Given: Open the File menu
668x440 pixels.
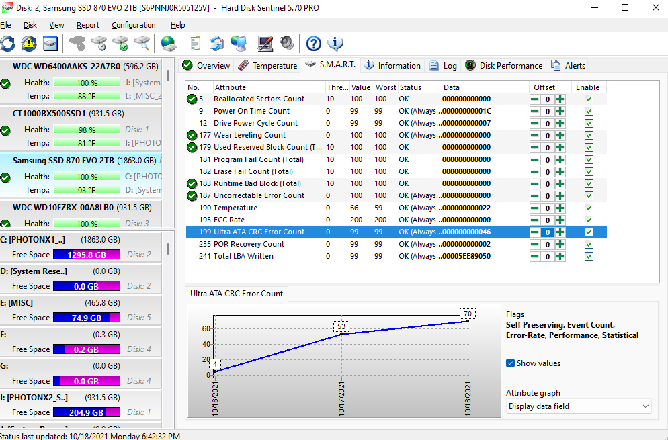Looking at the screenshot, I should (5, 25).
